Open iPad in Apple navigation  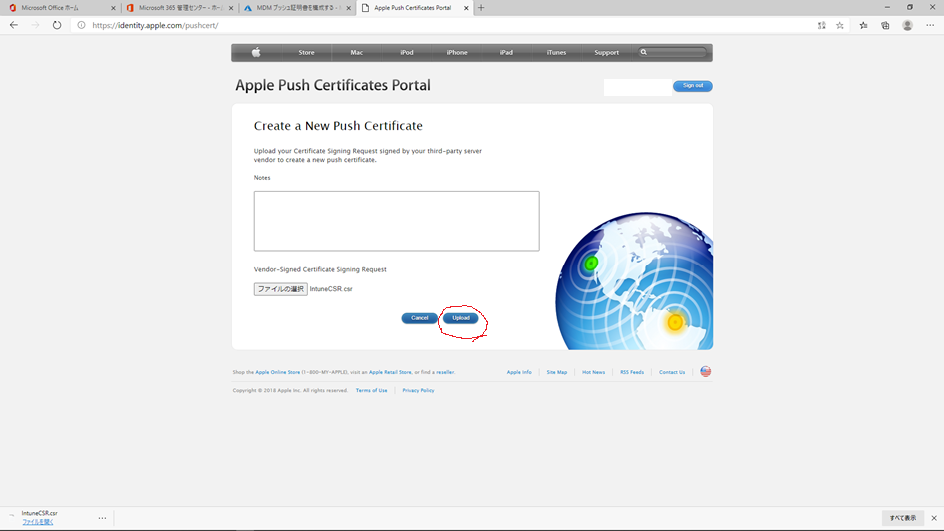pyautogui.click(x=506, y=52)
